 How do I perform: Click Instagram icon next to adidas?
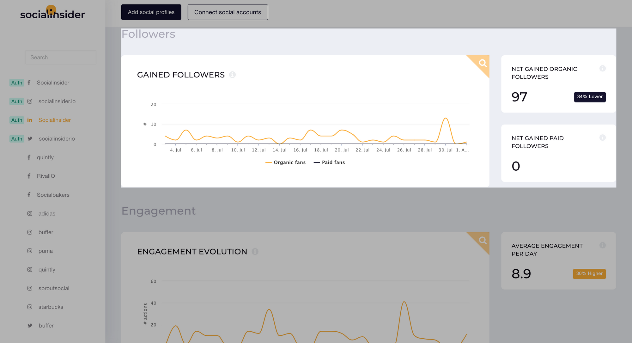pos(30,213)
